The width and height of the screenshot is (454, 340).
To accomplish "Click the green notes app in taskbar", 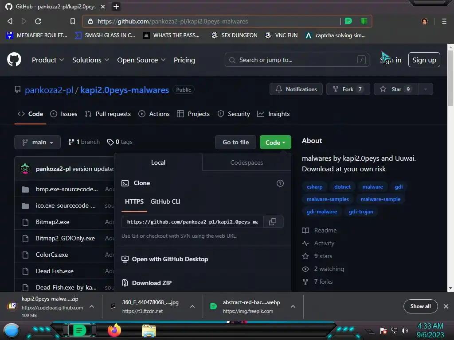I will coord(79,330).
